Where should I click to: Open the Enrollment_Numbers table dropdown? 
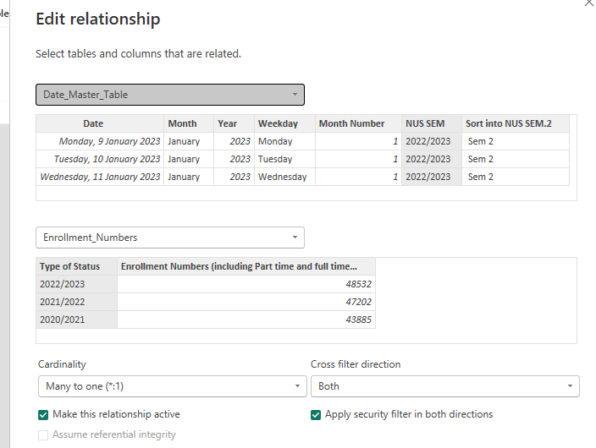pos(170,238)
